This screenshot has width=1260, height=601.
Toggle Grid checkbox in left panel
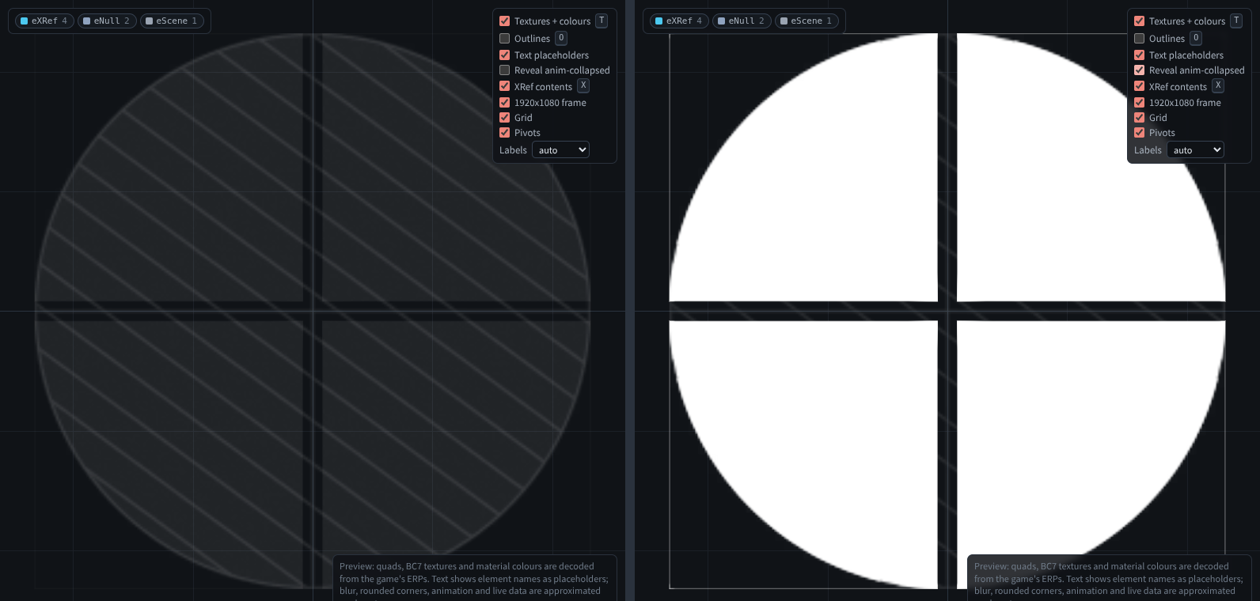point(504,118)
